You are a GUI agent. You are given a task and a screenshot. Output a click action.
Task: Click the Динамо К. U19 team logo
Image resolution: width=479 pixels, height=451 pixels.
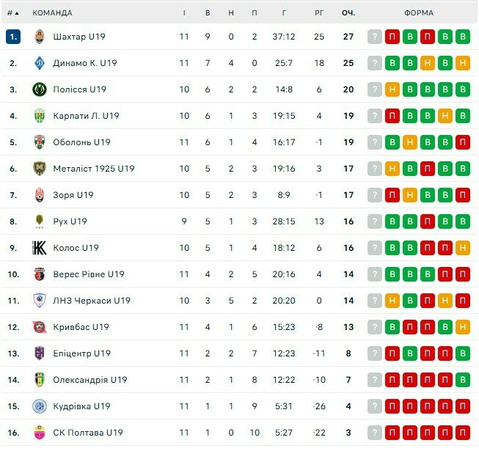click(40, 63)
